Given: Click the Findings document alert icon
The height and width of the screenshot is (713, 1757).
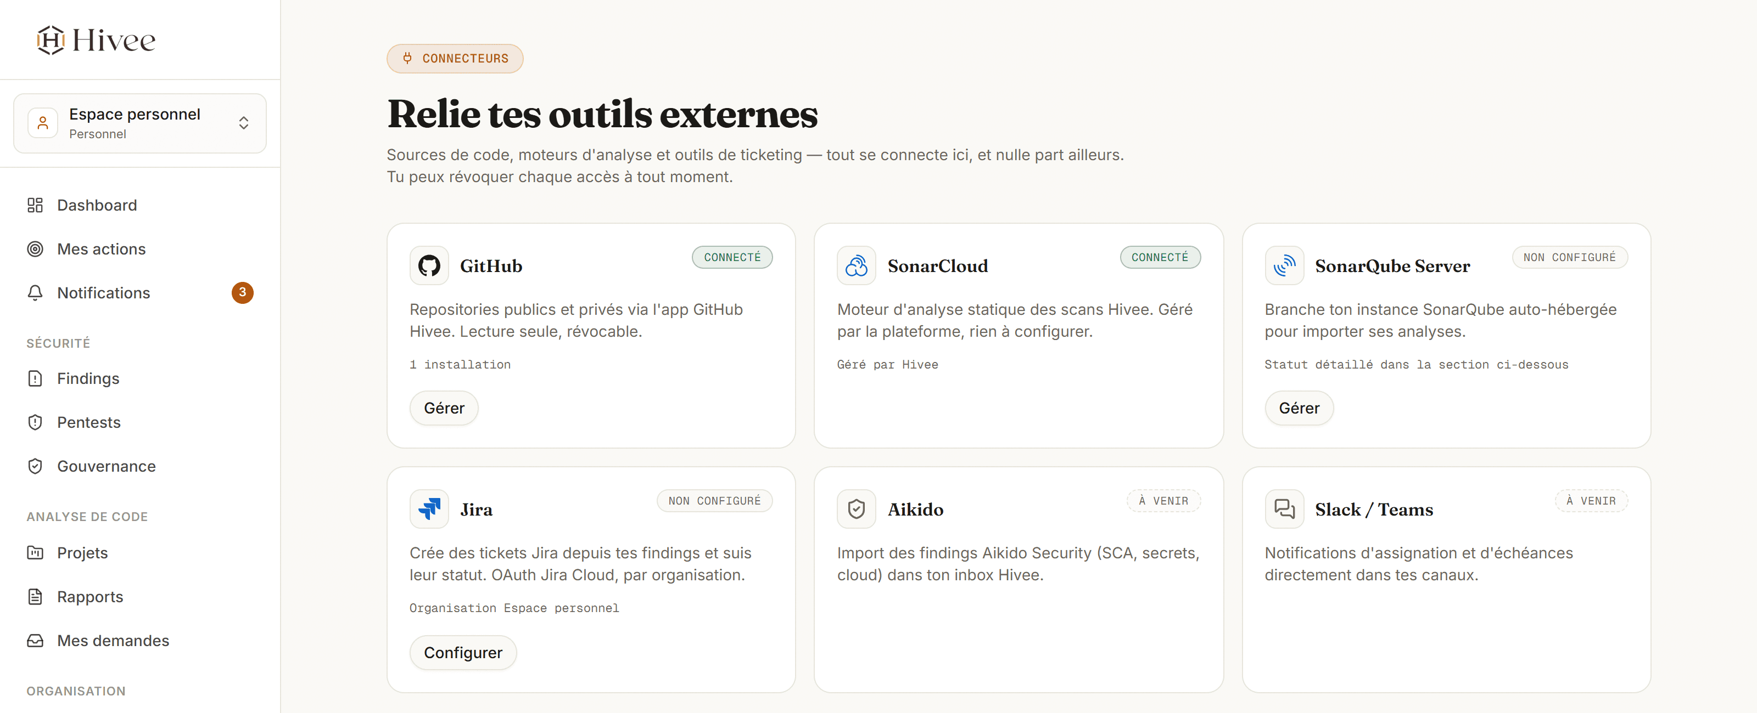Looking at the screenshot, I should 35,378.
